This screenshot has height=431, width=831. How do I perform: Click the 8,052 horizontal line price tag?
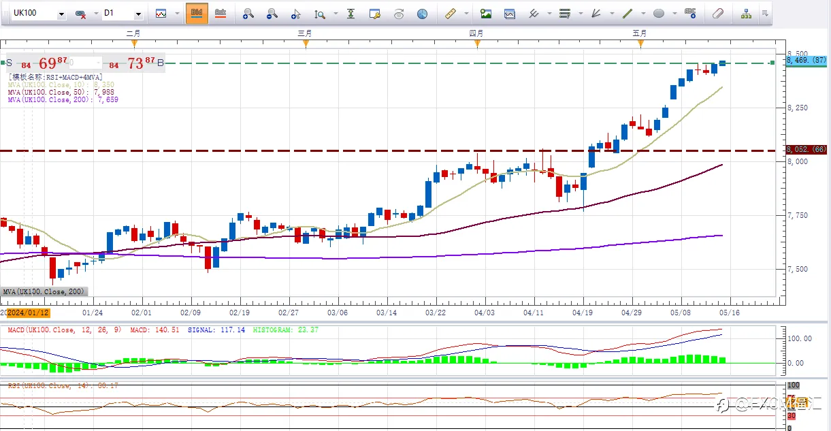[807, 150]
